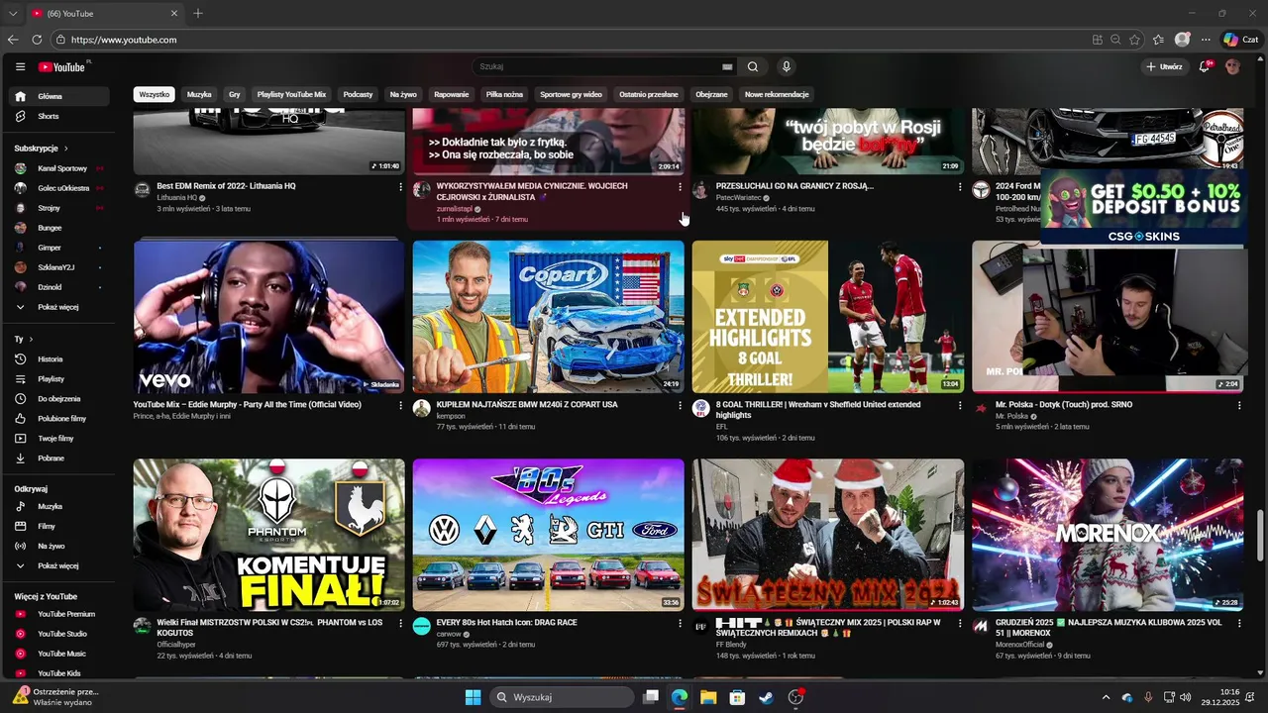
Task: Open options menu for 8 GOAL THRILLER video
Action: coord(960,405)
